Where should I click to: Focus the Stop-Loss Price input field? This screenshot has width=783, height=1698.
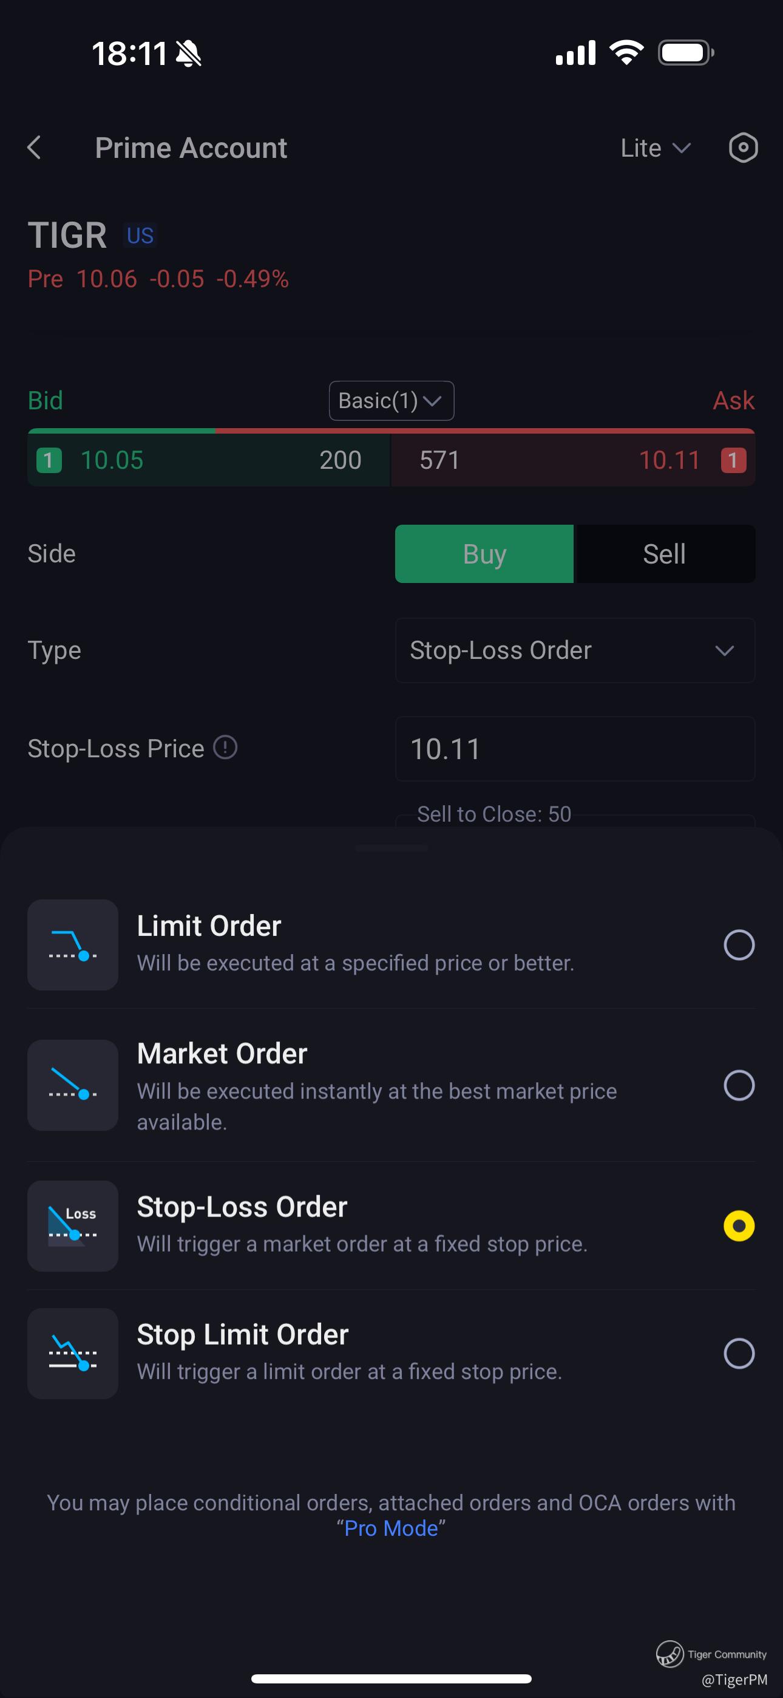click(575, 749)
